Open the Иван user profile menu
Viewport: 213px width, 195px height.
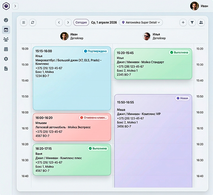200,6
